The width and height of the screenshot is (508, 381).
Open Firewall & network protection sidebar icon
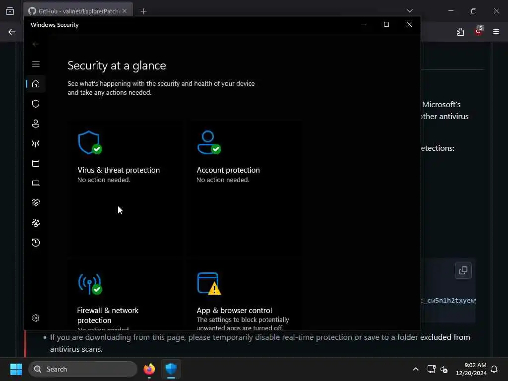(36, 143)
